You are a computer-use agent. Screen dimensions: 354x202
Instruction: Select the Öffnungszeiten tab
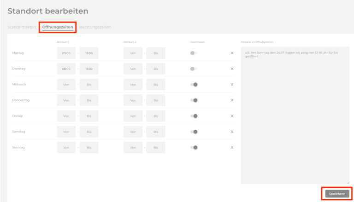click(58, 27)
